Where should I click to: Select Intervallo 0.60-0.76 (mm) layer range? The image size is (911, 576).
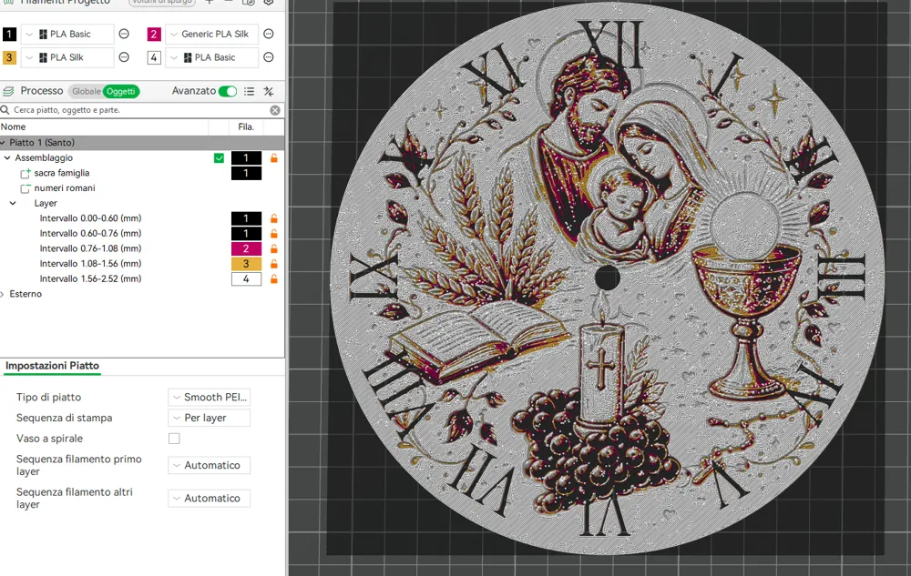[90, 234]
